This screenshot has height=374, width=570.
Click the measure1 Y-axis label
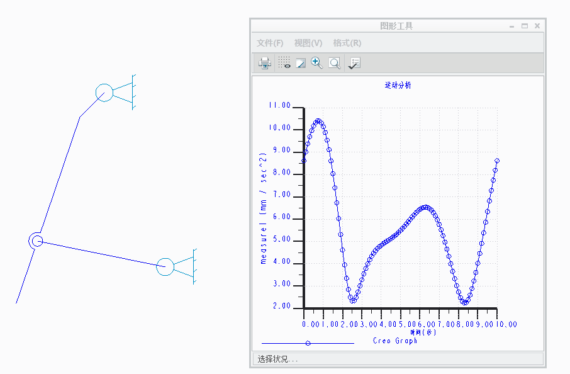(264, 208)
